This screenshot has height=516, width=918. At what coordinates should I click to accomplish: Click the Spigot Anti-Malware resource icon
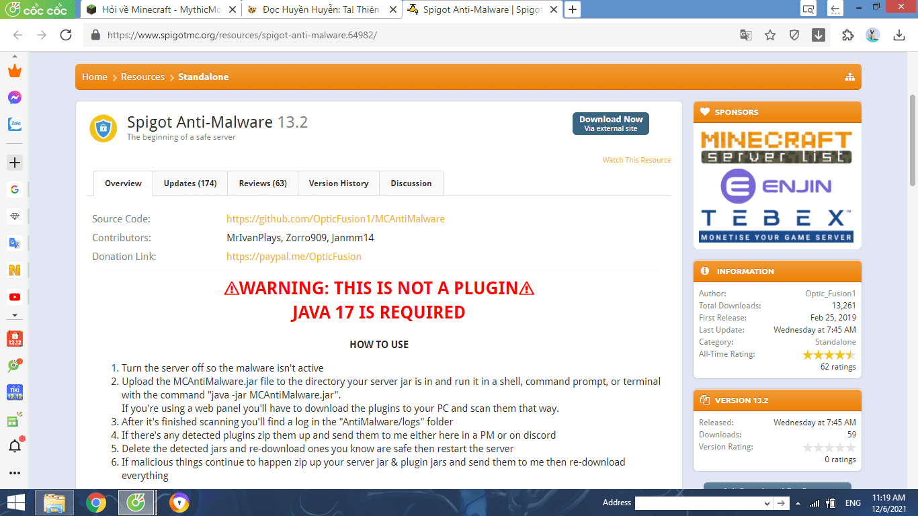click(103, 128)
